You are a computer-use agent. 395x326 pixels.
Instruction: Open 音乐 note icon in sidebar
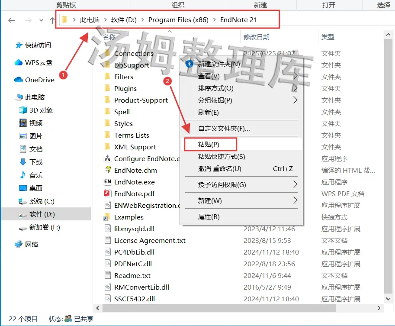pos(23,175)
